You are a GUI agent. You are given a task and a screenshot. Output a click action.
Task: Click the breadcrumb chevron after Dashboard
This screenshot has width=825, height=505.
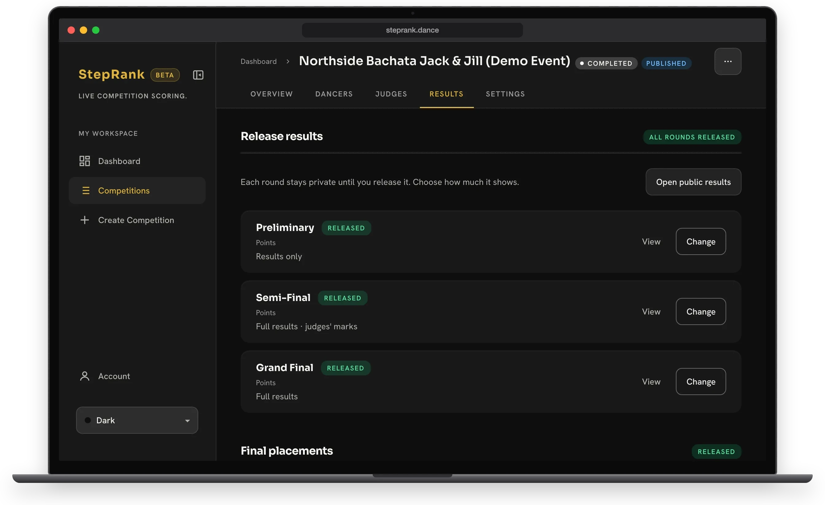tap(288, 61)
